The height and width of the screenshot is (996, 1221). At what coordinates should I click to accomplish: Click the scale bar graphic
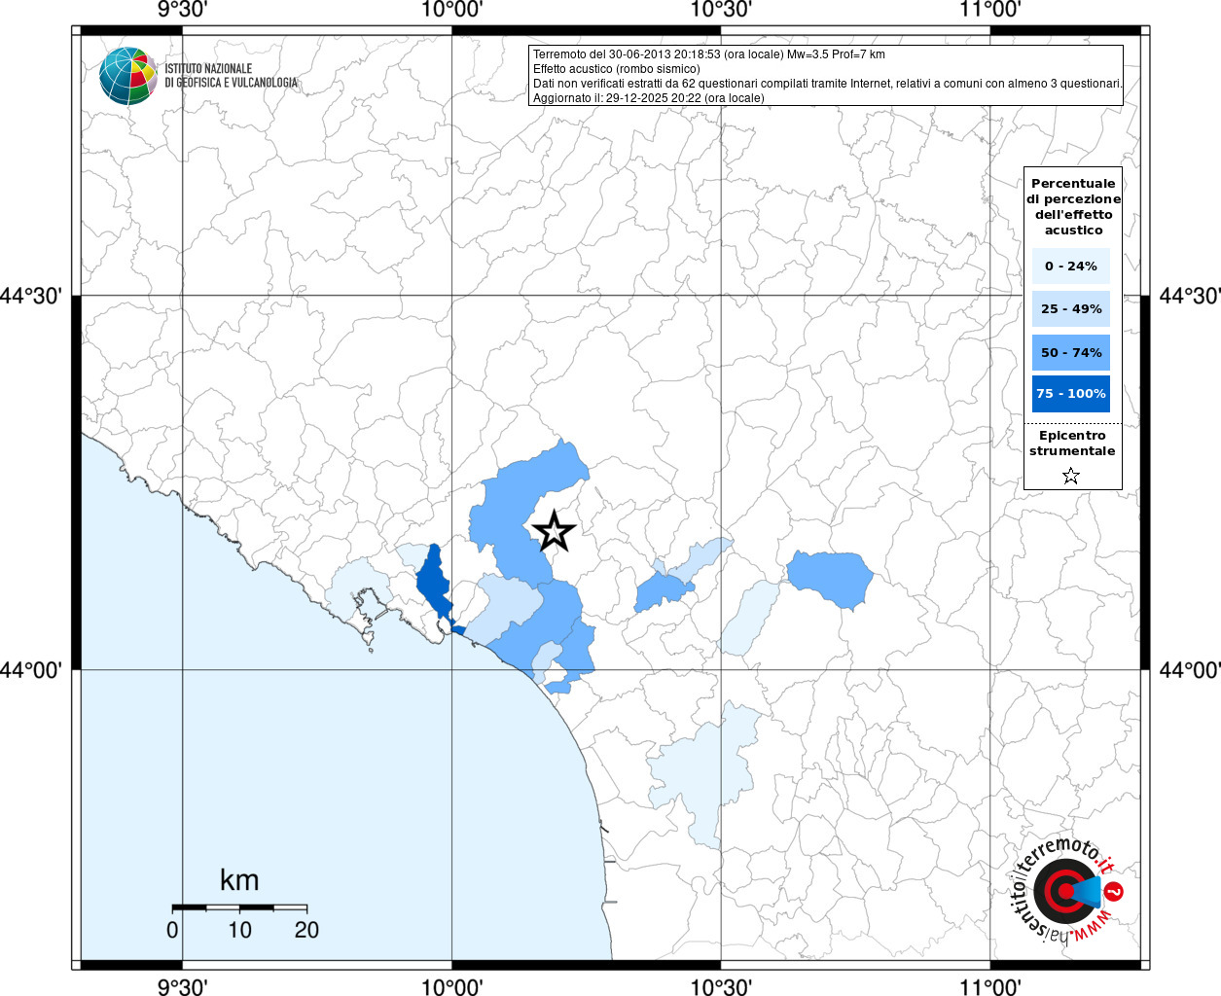239,907
